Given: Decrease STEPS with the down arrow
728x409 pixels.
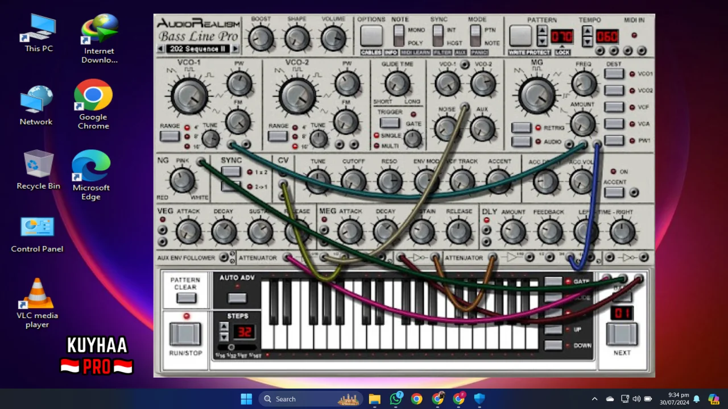Looking at the screenshot, I should pos(224,336).
